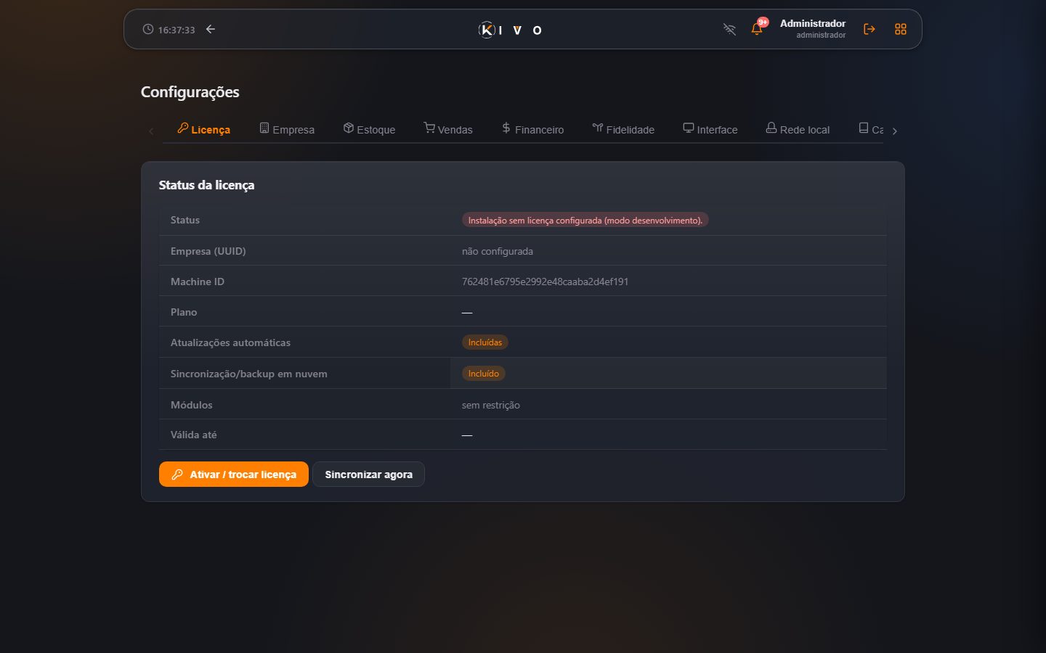
Task: Switch to the Empresa tab
Action: click(287, 129)
